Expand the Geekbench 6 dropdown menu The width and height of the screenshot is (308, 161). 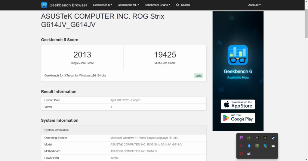click(102, 5)
